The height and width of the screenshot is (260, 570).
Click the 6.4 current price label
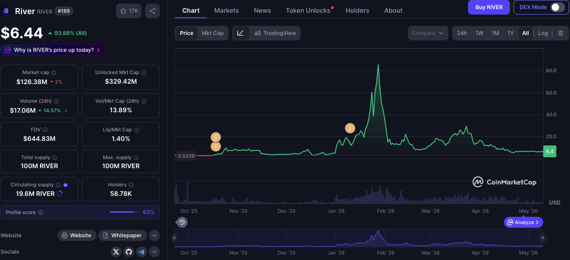pos(550,151)
